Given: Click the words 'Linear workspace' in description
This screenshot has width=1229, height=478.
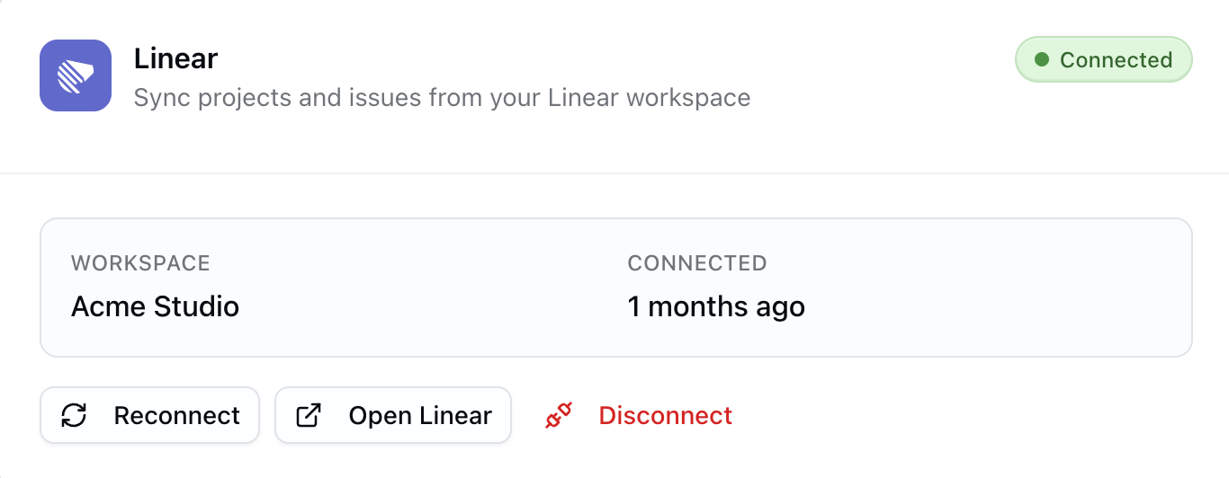Looking at the screenshot, I should pyautogui.click(x=649, y=97).
